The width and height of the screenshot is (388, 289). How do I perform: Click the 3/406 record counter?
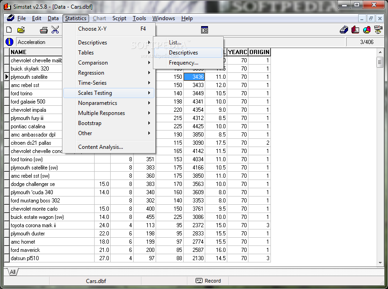coord(366,42)
